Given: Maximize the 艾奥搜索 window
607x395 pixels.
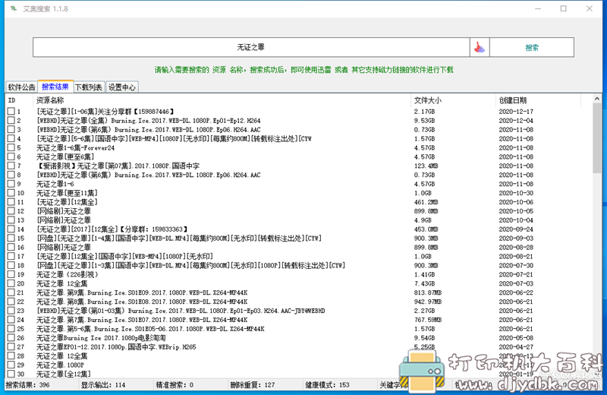Looking at the screenshot, I should (563, 8).
